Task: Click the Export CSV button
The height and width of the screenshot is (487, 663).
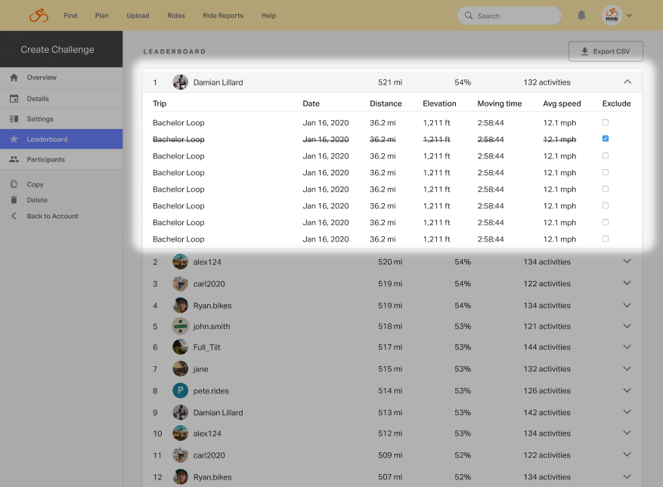Action: (x=606, y=51)
